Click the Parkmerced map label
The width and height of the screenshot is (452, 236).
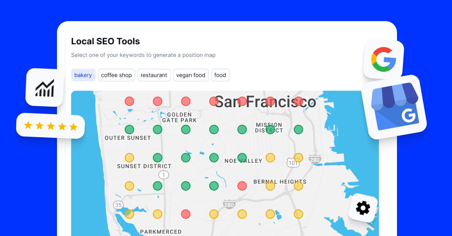[x=161, y=232]
